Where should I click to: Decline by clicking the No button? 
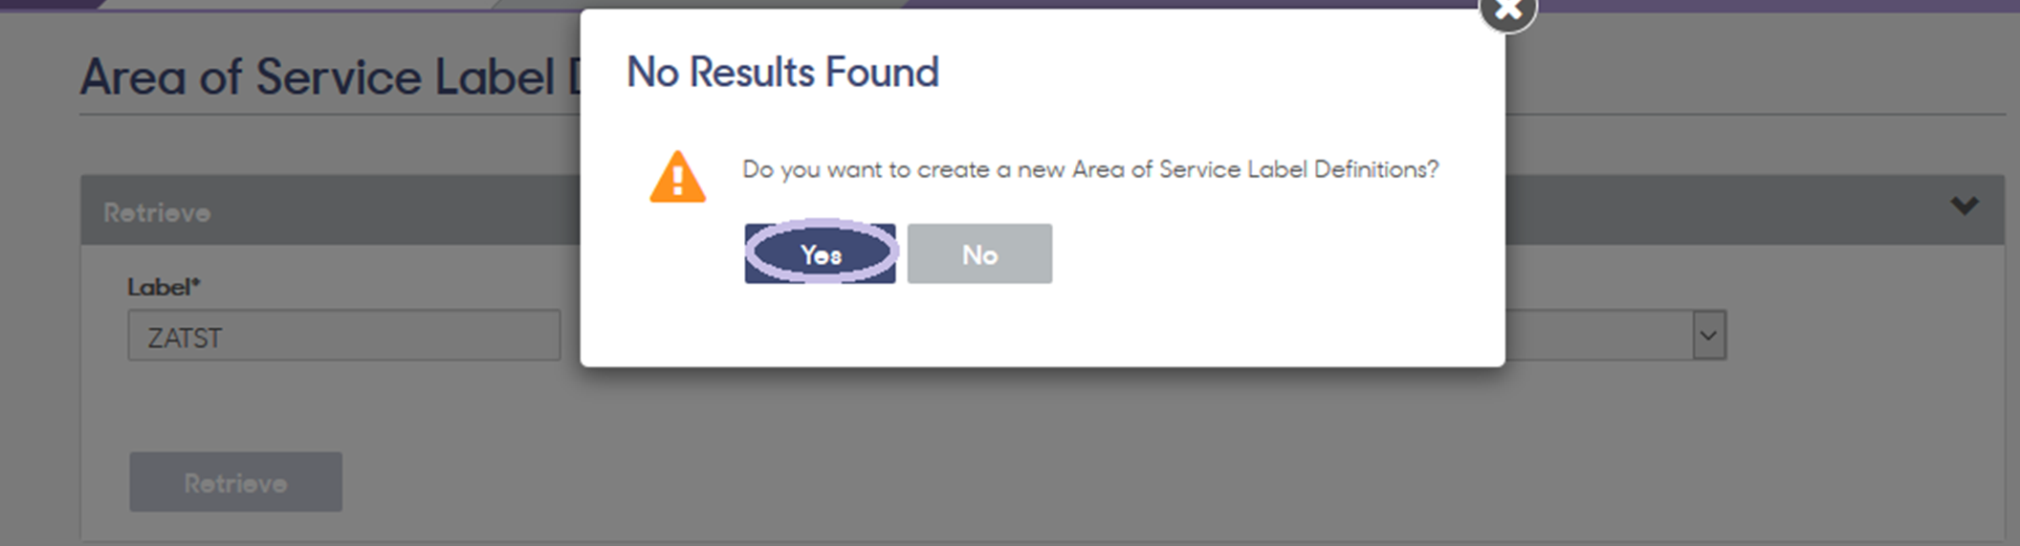pyautogui.click(x=979, y=253)
